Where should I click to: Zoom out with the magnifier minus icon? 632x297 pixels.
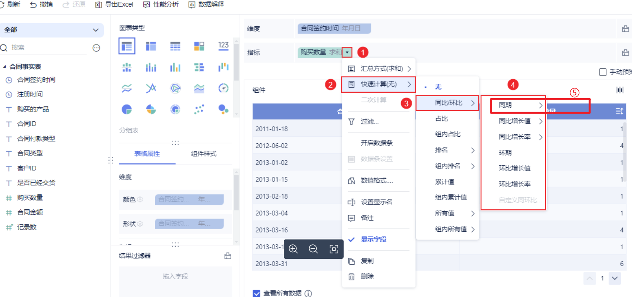tap(313, 249)
